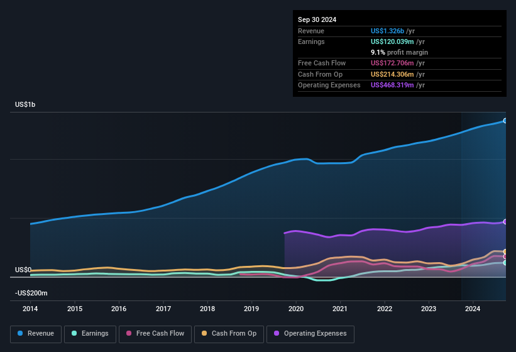
Task: Click the US$214.306m cash from op value
Action: (x=392, y=74)
